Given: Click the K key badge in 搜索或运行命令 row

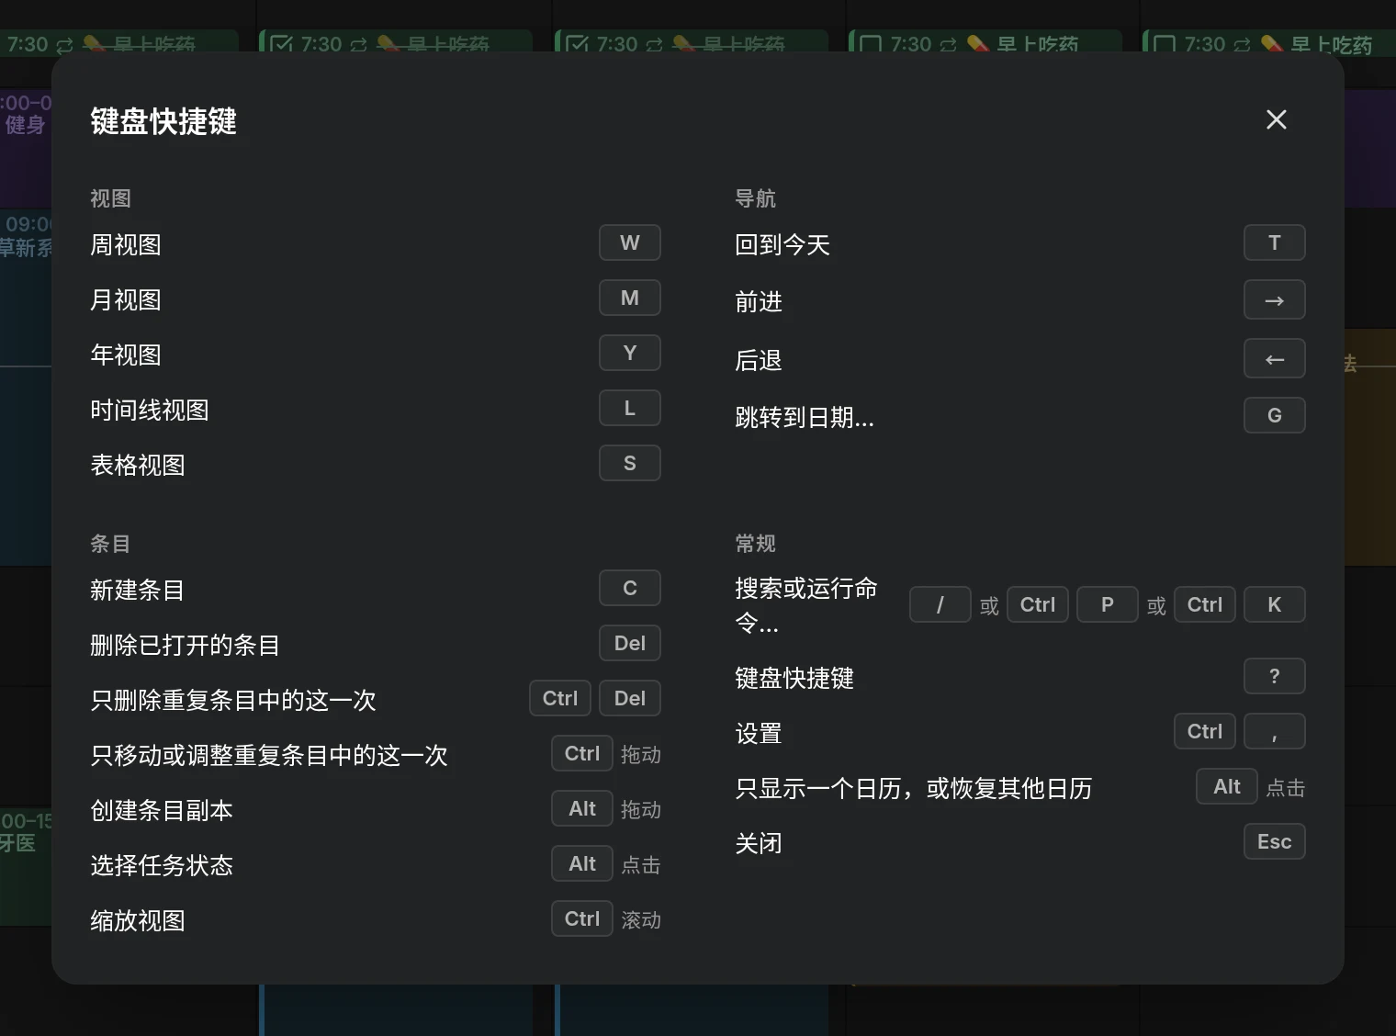Looking at the screenshot, I should tap(1275, 605).
